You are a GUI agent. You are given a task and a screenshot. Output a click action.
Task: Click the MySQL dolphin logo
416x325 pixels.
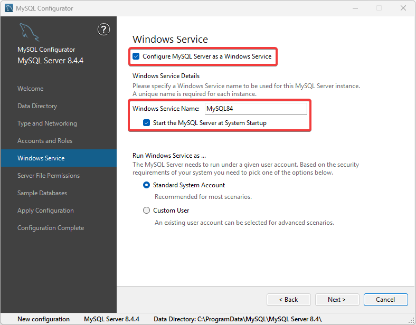coord(30,33)
